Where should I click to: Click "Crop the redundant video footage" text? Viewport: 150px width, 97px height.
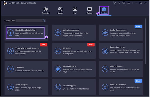click(76, 89)
